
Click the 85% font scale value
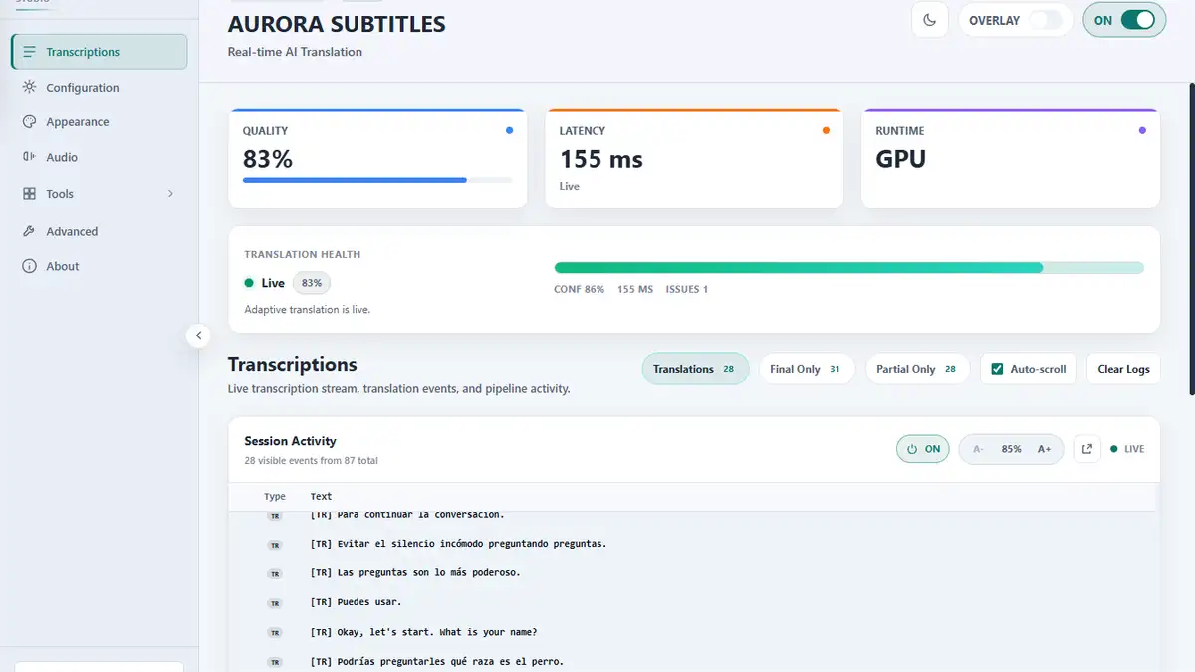1011,449
